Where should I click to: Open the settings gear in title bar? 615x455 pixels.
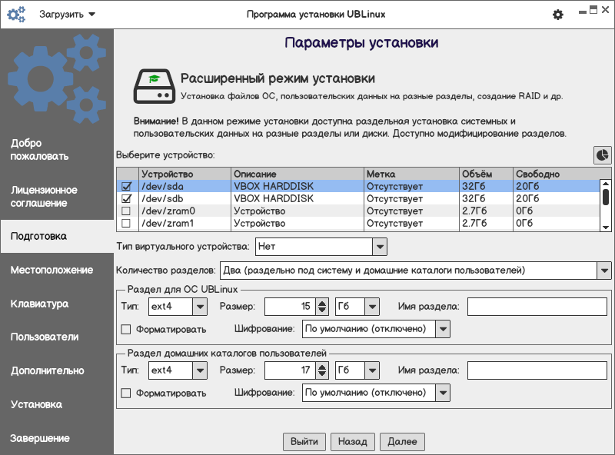click(x=558, y=15)
